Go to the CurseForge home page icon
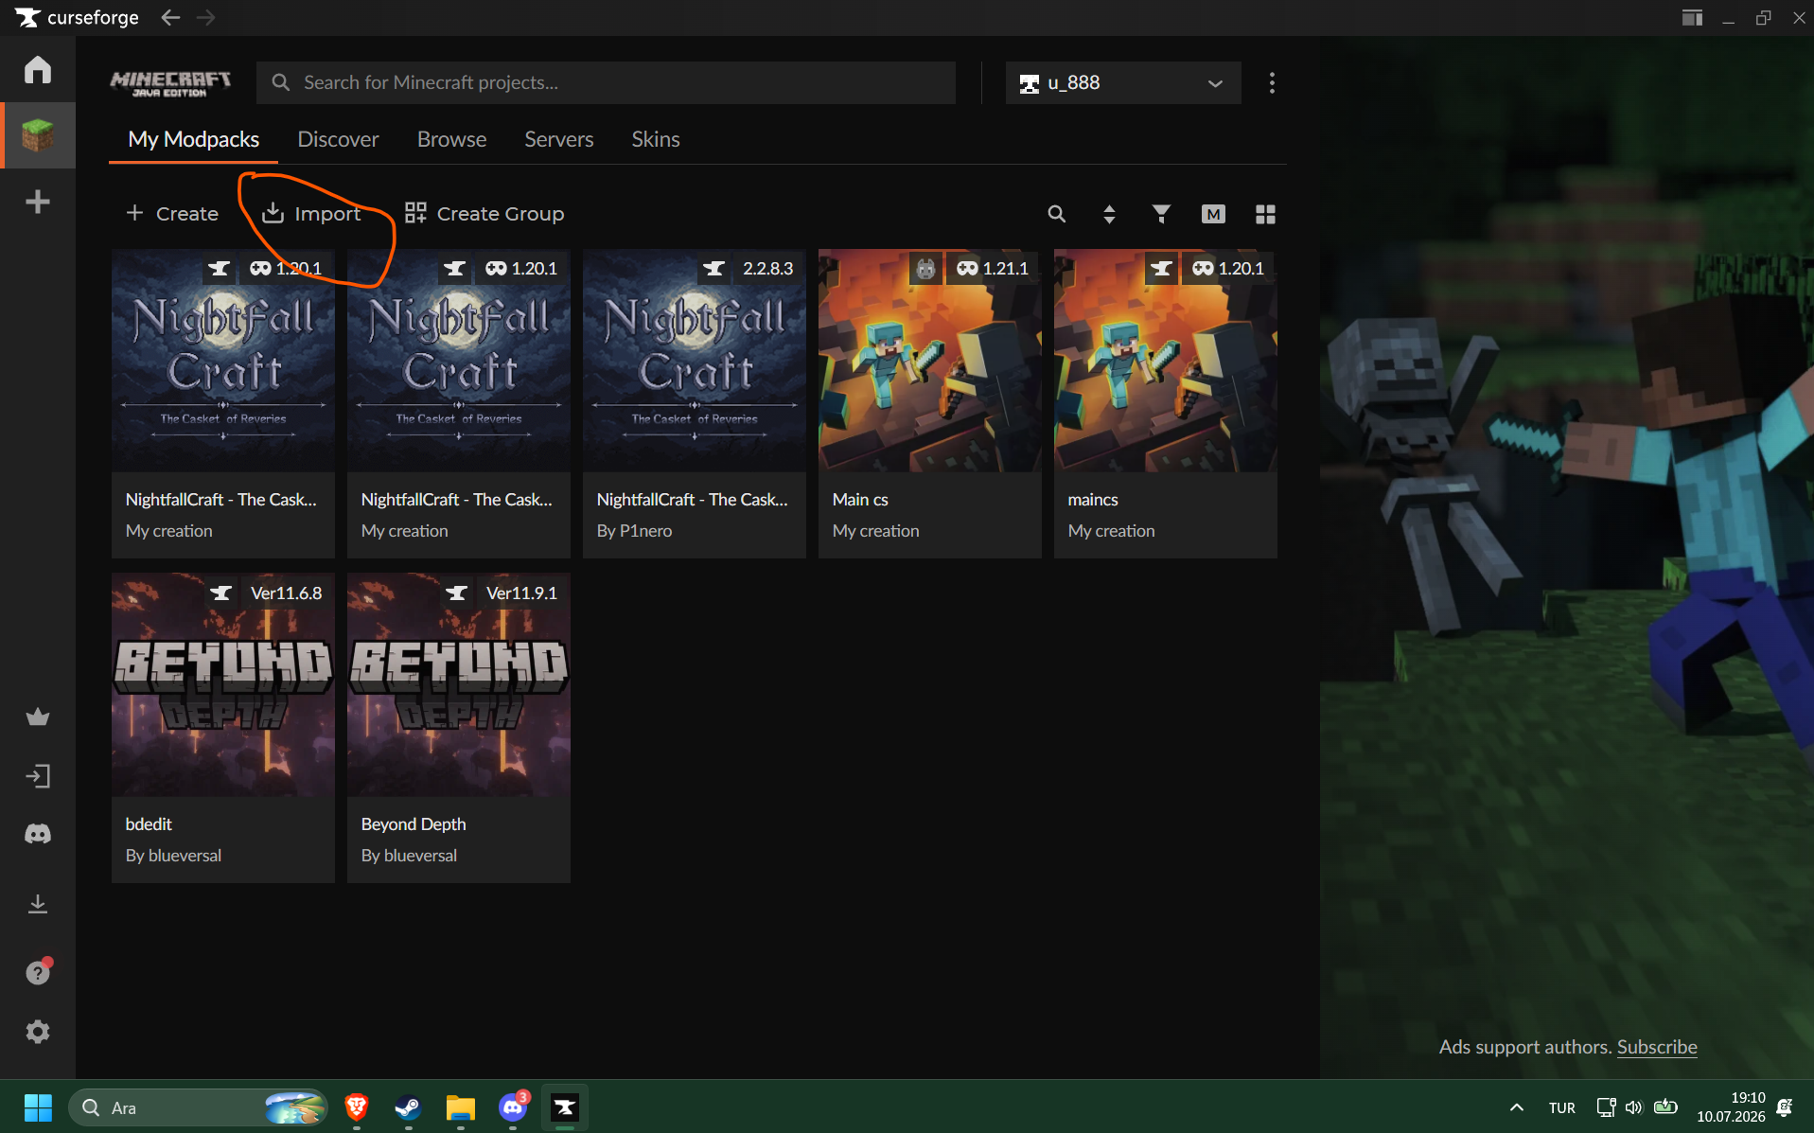 (x=38, y=70)
